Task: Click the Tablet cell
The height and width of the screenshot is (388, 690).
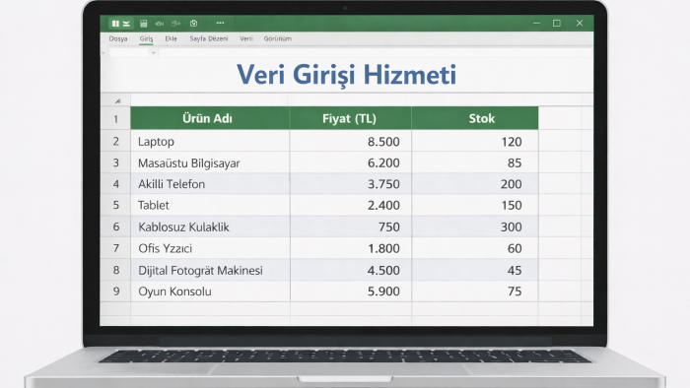Action: pos(210,205)
